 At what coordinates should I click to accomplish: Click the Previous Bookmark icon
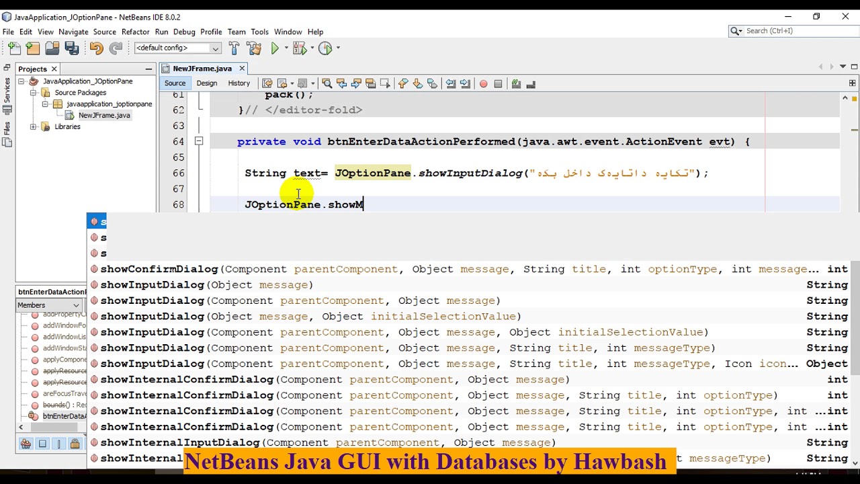402,84
